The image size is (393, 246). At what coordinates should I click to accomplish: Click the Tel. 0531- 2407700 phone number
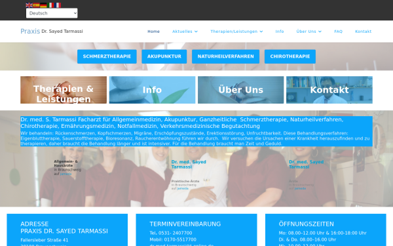coord(171,233)
